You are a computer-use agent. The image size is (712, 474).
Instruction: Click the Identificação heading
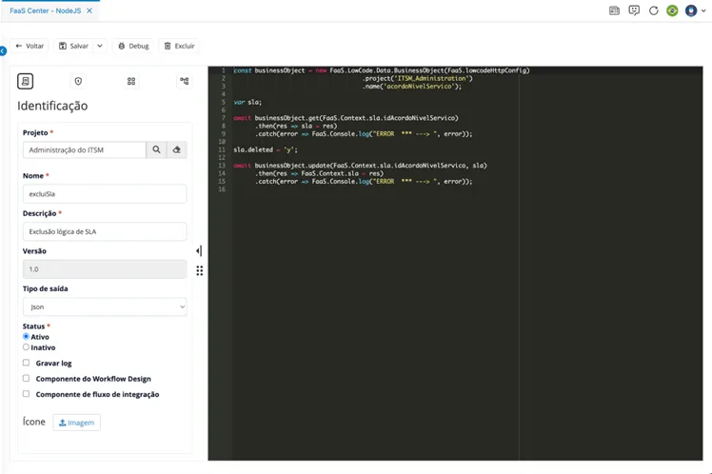[x=52, y=106]
